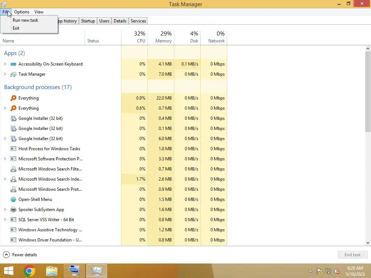Click Microsoft Windows Search Protocol icon
The height and width of the screenshot is (278, 371).
(x=13, y=189)
